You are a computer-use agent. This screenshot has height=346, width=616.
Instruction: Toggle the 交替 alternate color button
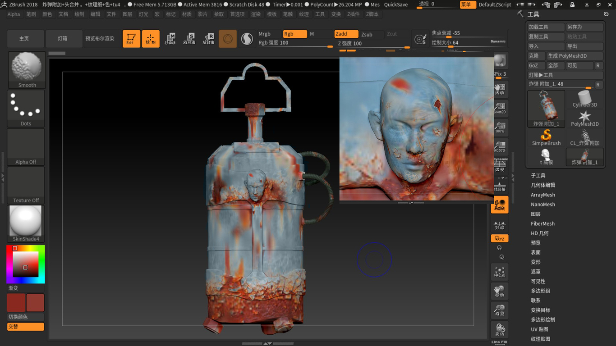[x=26, y=327]
